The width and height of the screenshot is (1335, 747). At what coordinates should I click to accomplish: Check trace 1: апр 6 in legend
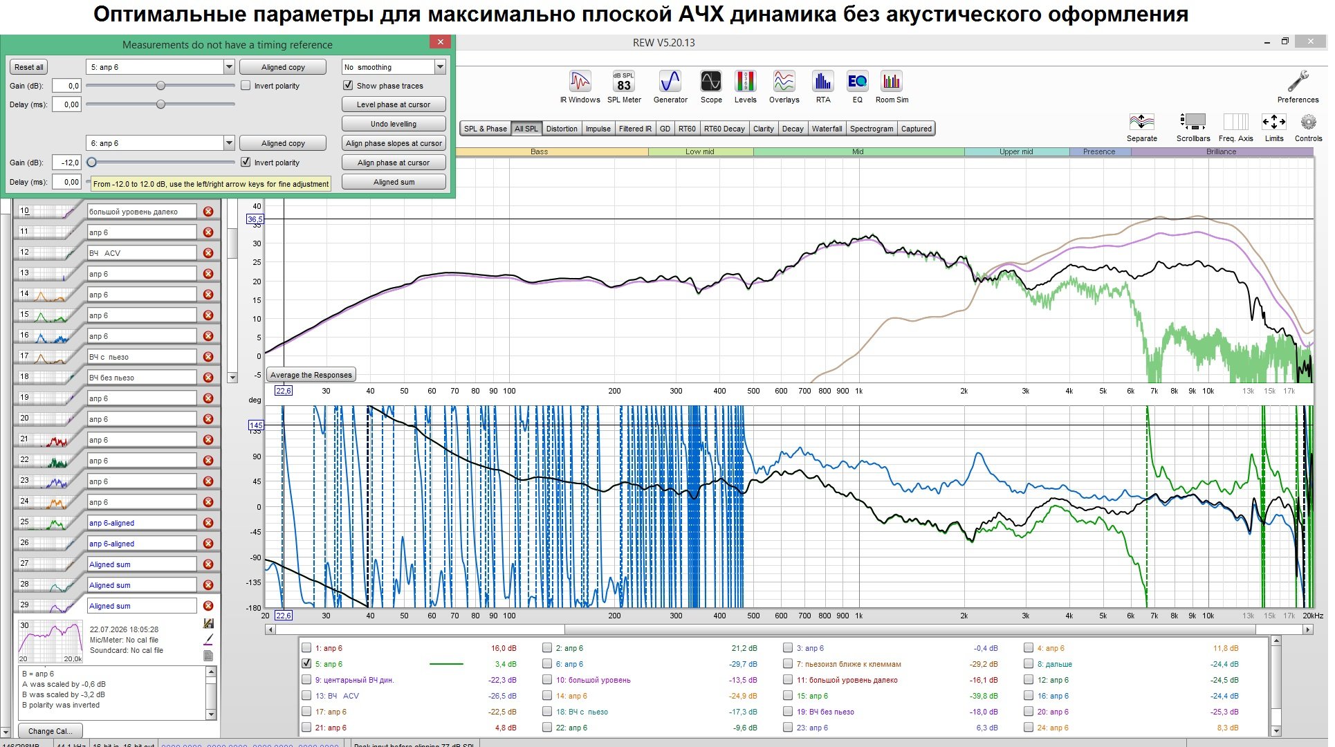tap(306, 648)
